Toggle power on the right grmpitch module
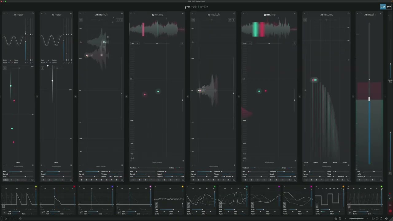Image resolution: width=393 pixels, height=221 pixels. (x=234, y=14)
